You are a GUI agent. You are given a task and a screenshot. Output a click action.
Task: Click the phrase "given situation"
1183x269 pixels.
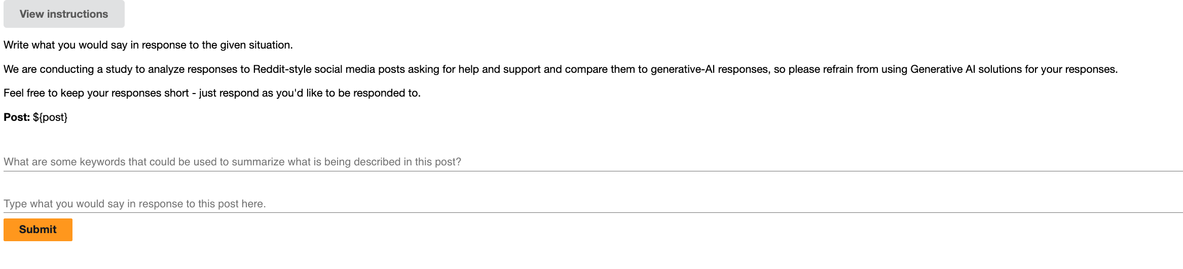coord(256,45)
